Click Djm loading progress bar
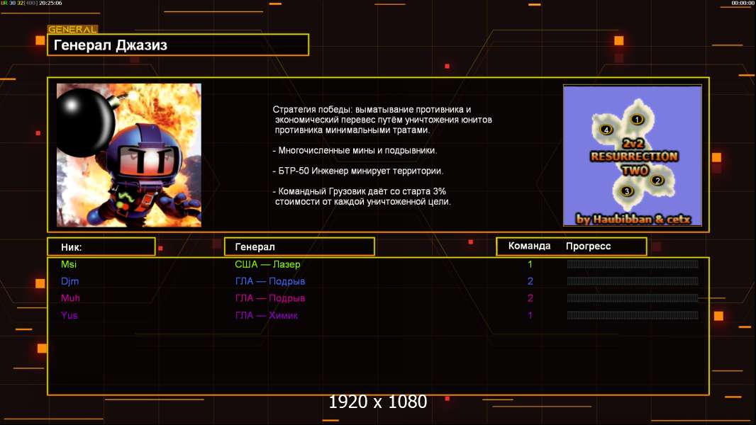Image resolution: width=756 pixels, height=425 pixels. pyautogui.click(x=633, y=281)
